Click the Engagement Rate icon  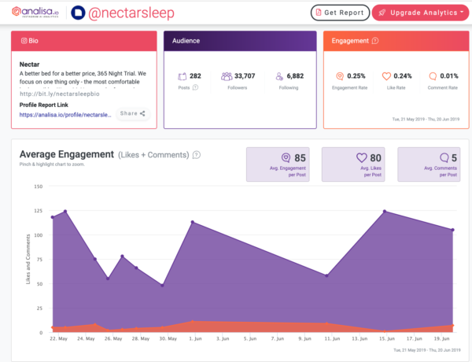(x=340, y=76)
